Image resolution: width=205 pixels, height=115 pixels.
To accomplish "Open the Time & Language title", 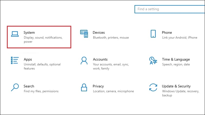I will (x=176, y=60).
